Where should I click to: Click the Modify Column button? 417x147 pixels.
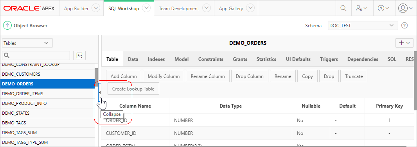click(164, 76)
